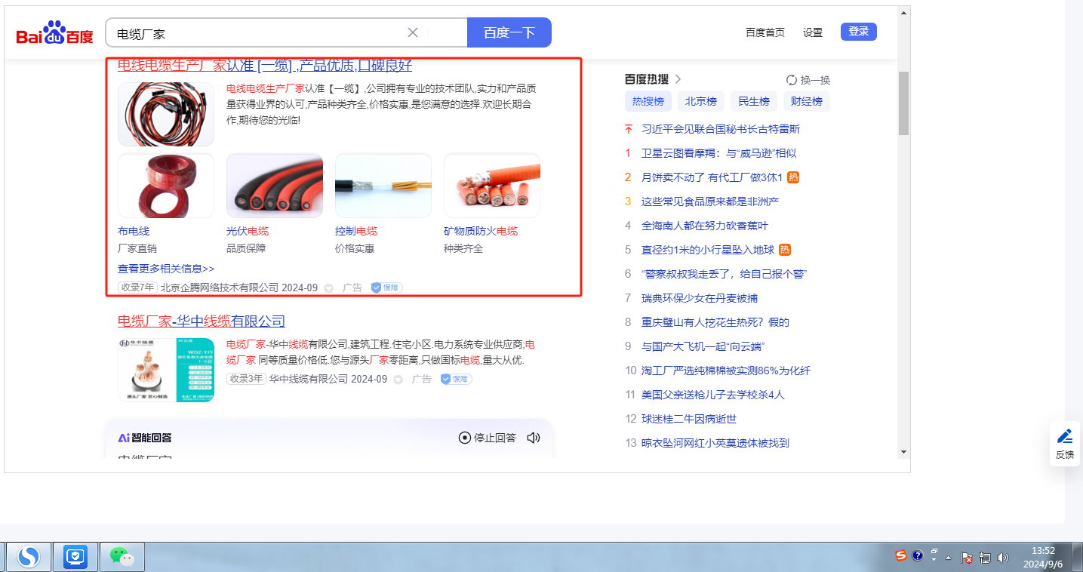Open hot topic 美国父亲送枪儿子去学校杀4人

coord(713,395)
